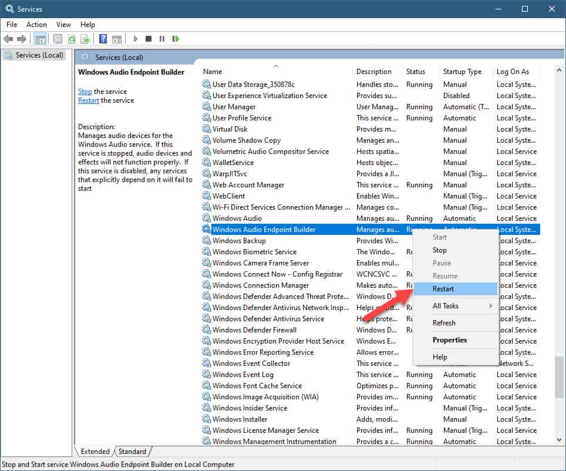
Task: Click gear icon of Windows Backup service
Action: click(207, 241)
